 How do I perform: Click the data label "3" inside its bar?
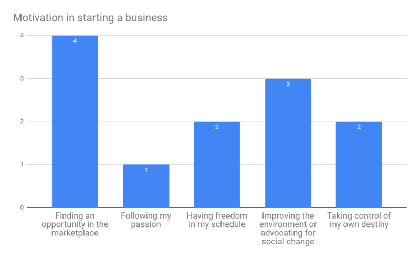[x=288, y=84]
